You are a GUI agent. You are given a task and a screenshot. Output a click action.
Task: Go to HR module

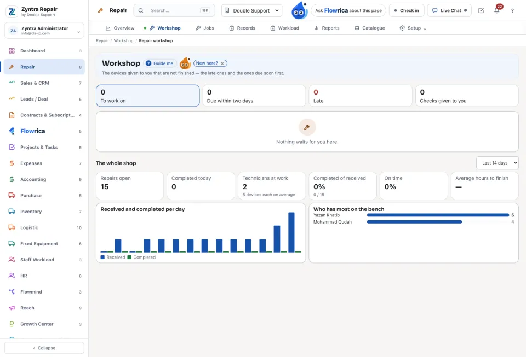[x=44, y=276]
